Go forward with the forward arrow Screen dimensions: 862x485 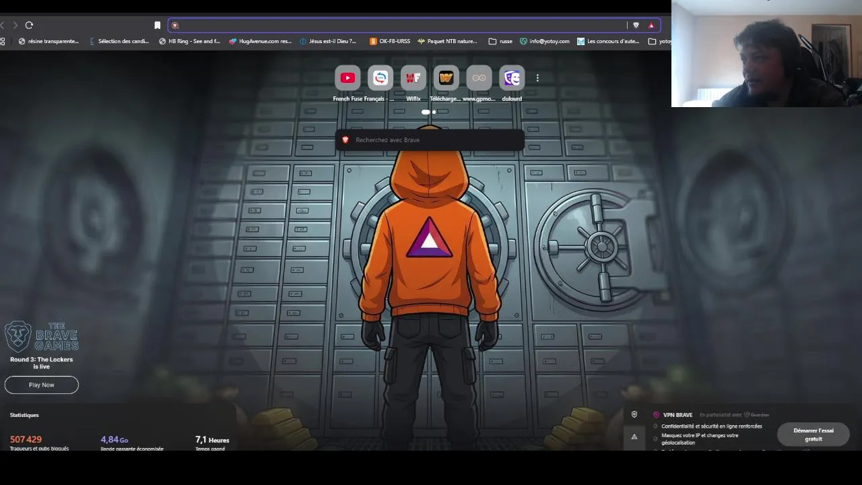click(15, 25)
